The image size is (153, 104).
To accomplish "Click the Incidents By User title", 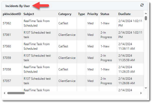I will [x=18, y=6].
